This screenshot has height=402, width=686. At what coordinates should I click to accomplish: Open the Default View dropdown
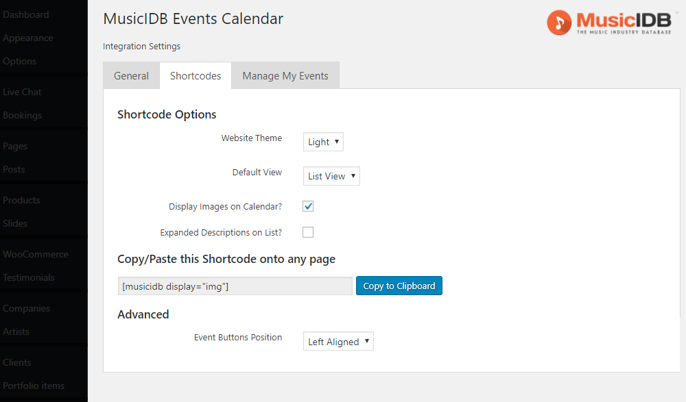[x=331, y=176]
